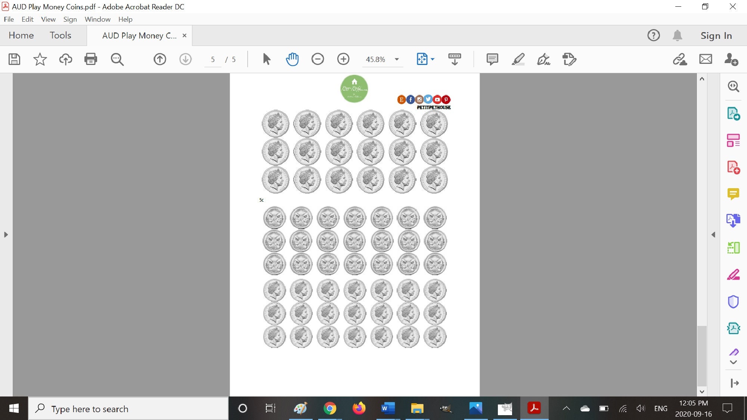
Task: Share the document via email
Action: [x=705, y=59]
